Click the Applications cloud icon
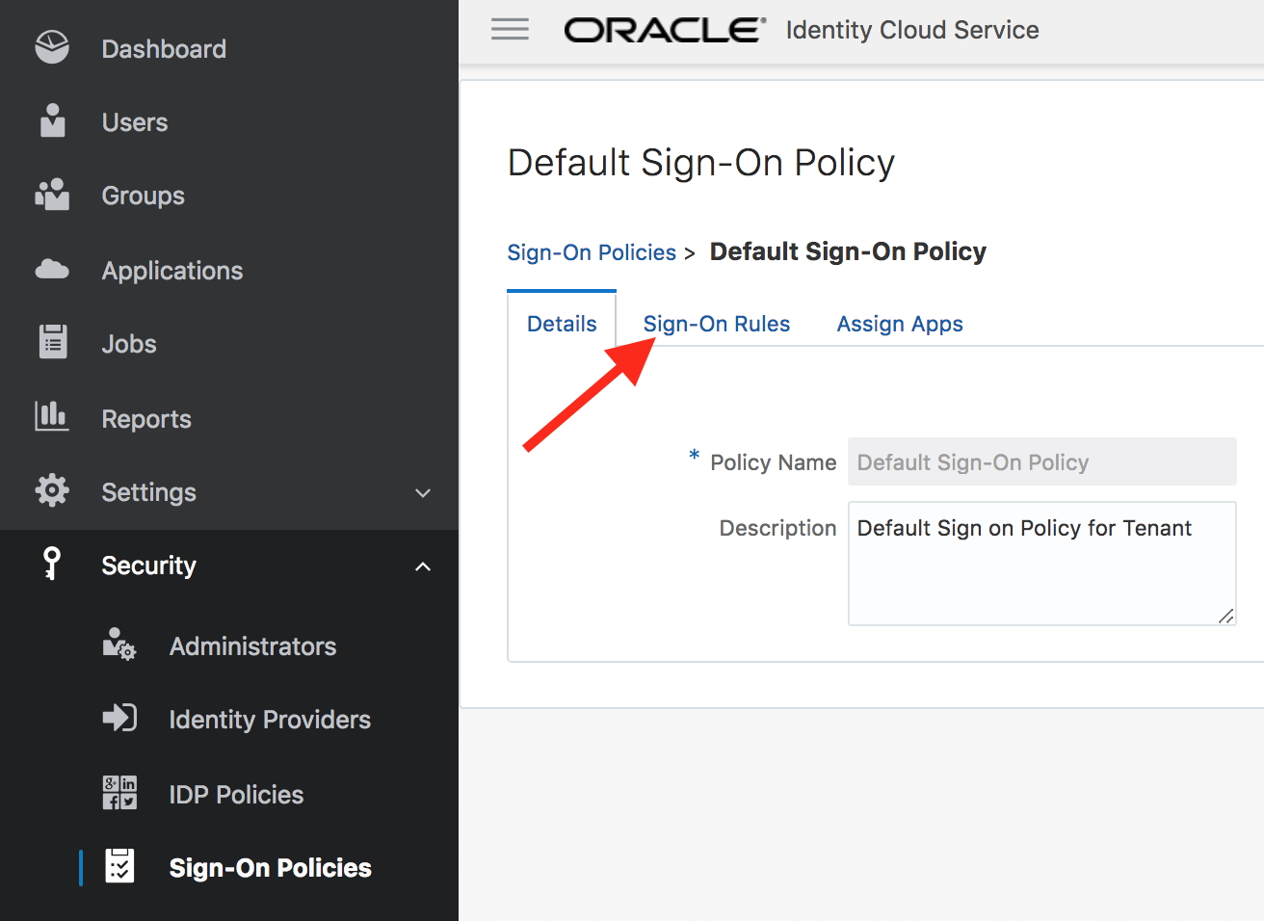 pos(52,270)
